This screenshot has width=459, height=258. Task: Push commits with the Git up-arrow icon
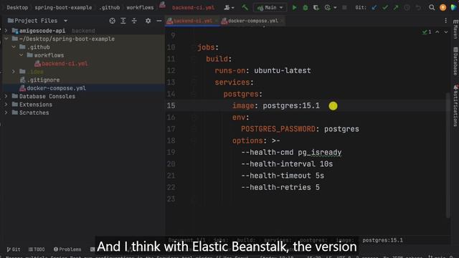[396, 8]
